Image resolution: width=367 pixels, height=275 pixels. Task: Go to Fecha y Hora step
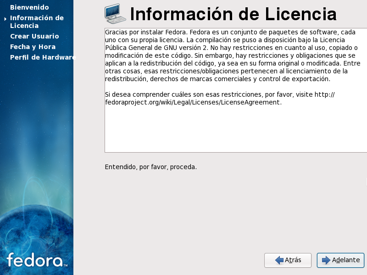(33, 47)
